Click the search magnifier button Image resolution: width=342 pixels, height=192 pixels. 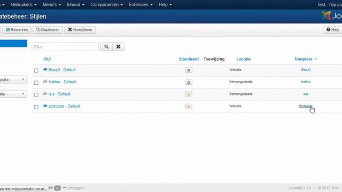(106, 47)
